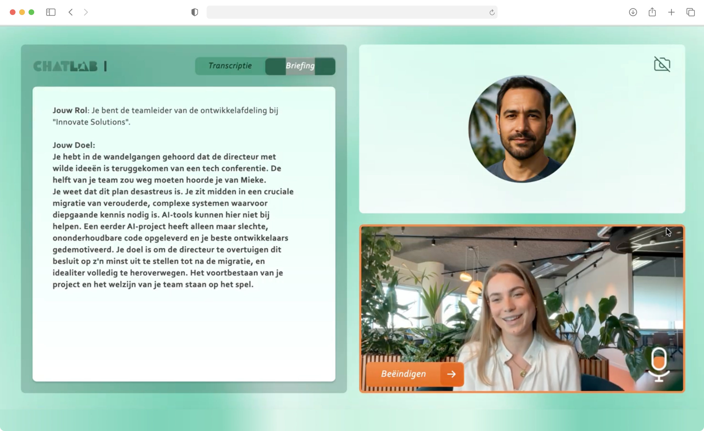Click the browser address bar
Screen dimensions: 704x431
tap(343, 12)
